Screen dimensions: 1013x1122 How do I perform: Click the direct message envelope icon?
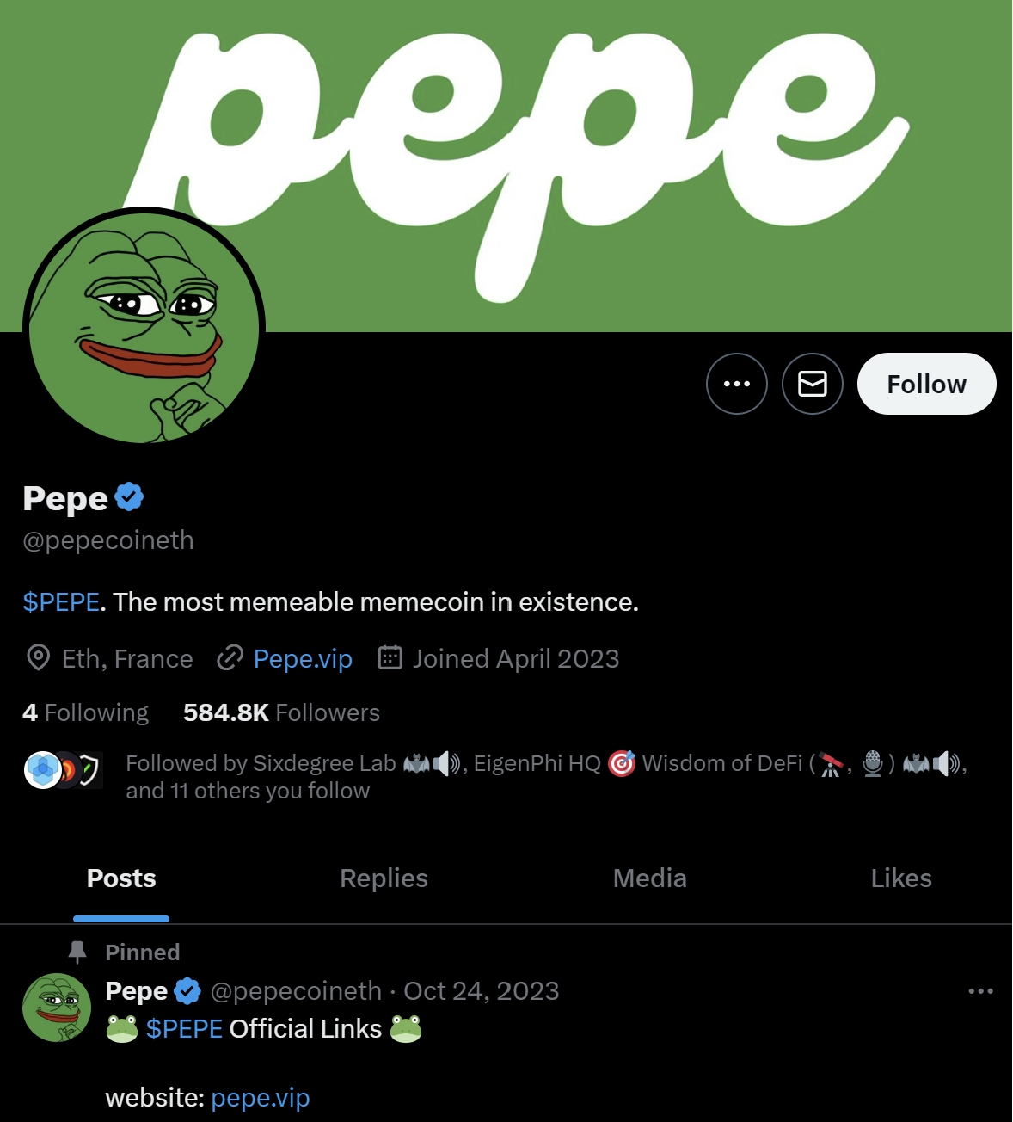(x=812, y=384)
